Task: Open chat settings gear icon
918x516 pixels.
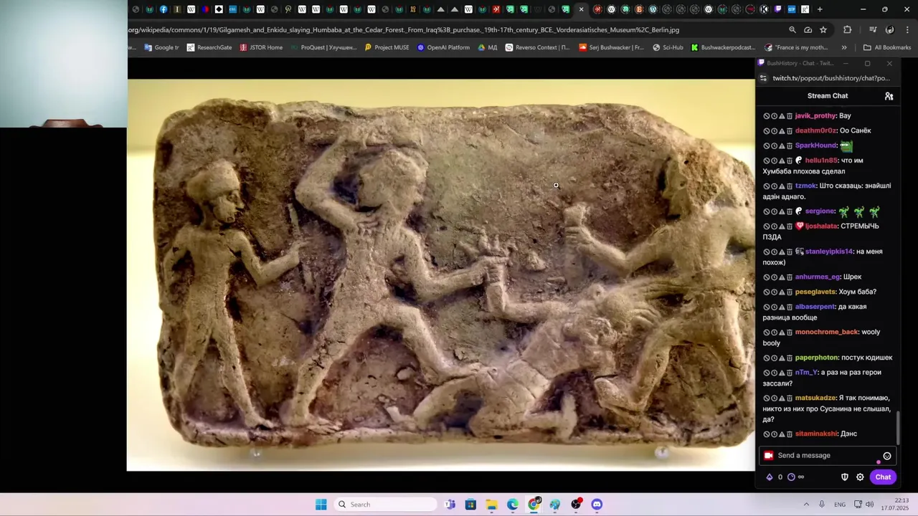Action: pyautogui.click(x=860, y=477)
